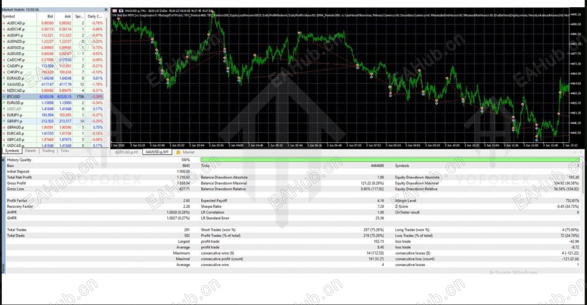Switch to the Ticks tab
Image resolution: width=587 pixels, height=305 pixels.
(65, 151)
